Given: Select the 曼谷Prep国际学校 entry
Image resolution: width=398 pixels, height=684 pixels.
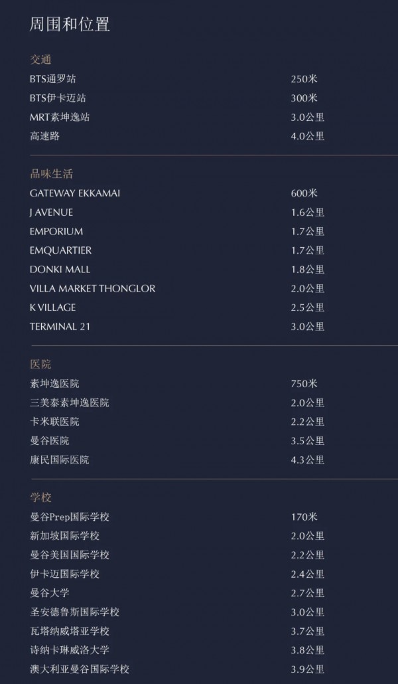Looking at the screenshot, I should pos(70,517).
